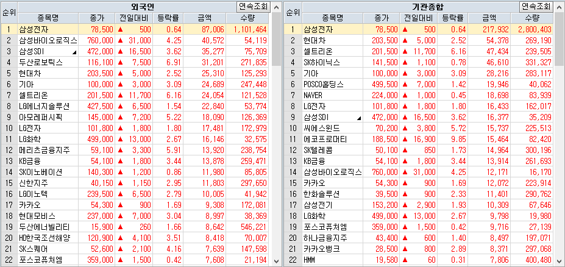Select 신한지주 in 외국인 list
The width and height of the screenshot is (565, 267).
pos(34,183)
